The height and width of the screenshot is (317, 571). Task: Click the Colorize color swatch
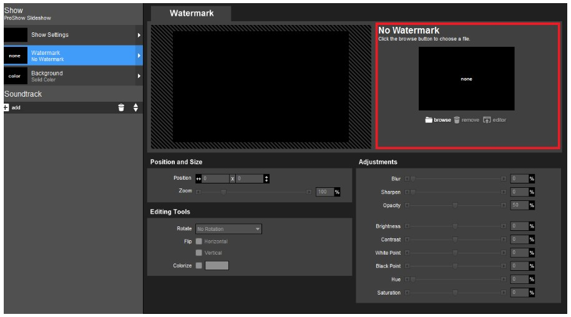(217, 265)
